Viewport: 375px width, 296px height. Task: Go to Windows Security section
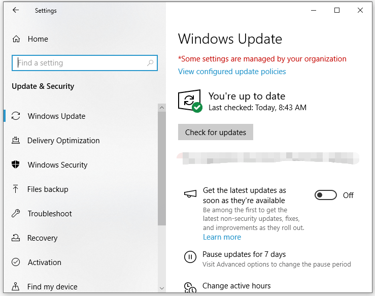57,165
